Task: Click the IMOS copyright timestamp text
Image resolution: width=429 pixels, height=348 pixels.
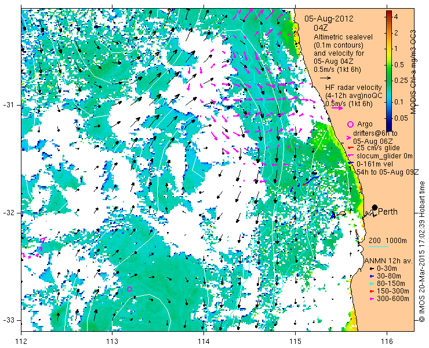Action: 422,251
